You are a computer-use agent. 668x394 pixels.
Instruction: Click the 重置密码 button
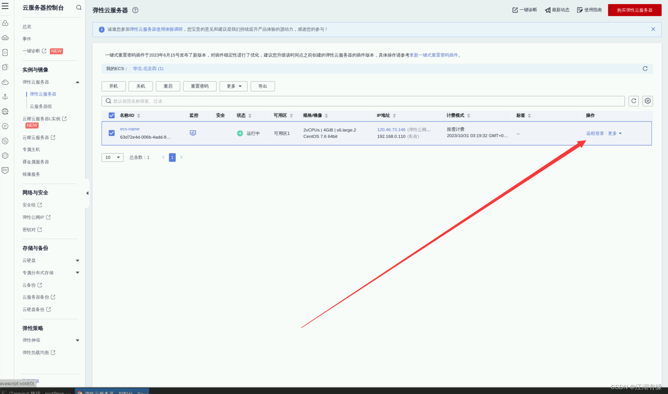200,86
